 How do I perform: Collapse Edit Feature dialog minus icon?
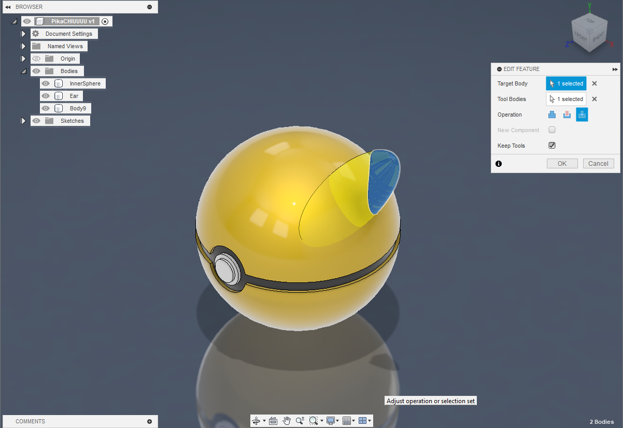499,69
